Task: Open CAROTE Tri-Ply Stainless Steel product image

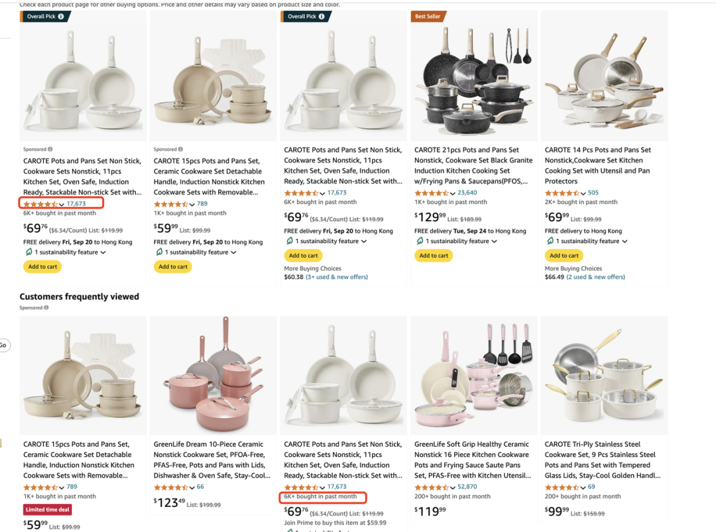Action: [x=604, y=376]
